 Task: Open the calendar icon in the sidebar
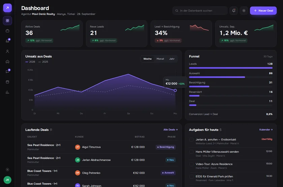tap(7, 82)
